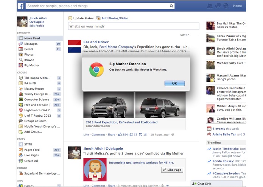
Task: Open messages icon in top bar
Action: coord(218,6)
